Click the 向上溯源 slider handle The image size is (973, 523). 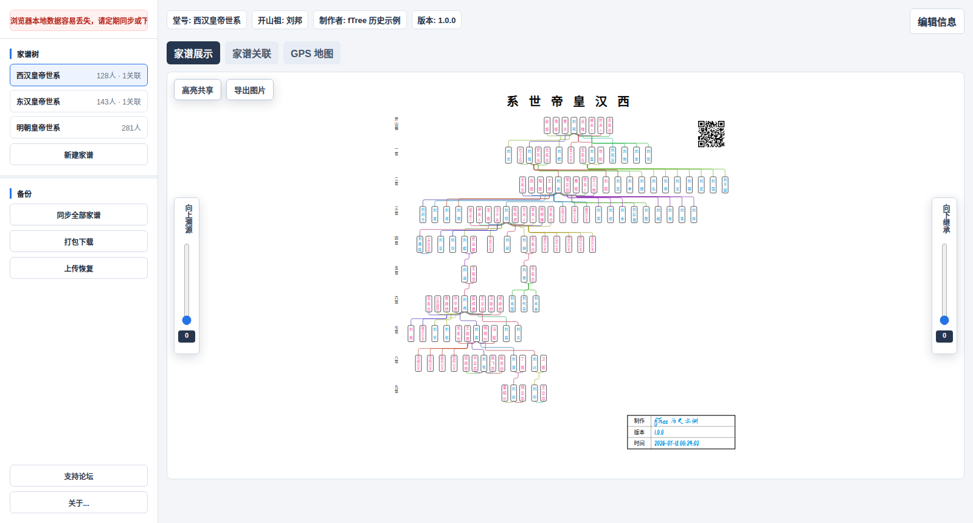[187, 320]
